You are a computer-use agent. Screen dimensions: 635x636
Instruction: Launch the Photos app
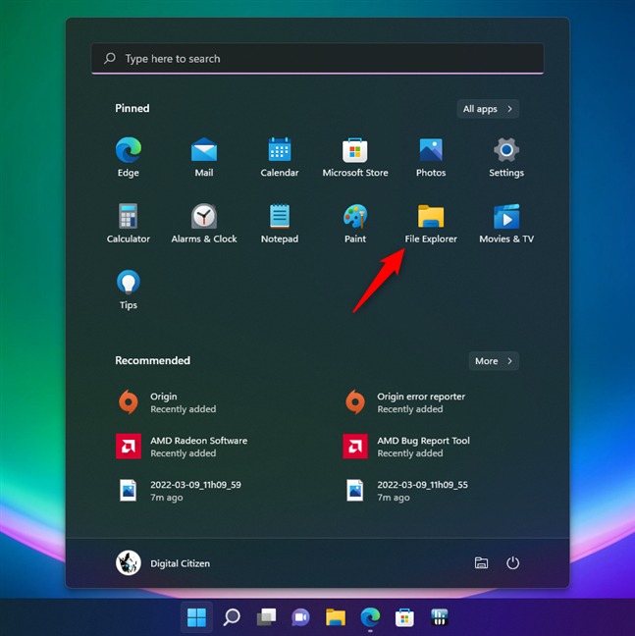pyautogui.click(x=431, y=157)
